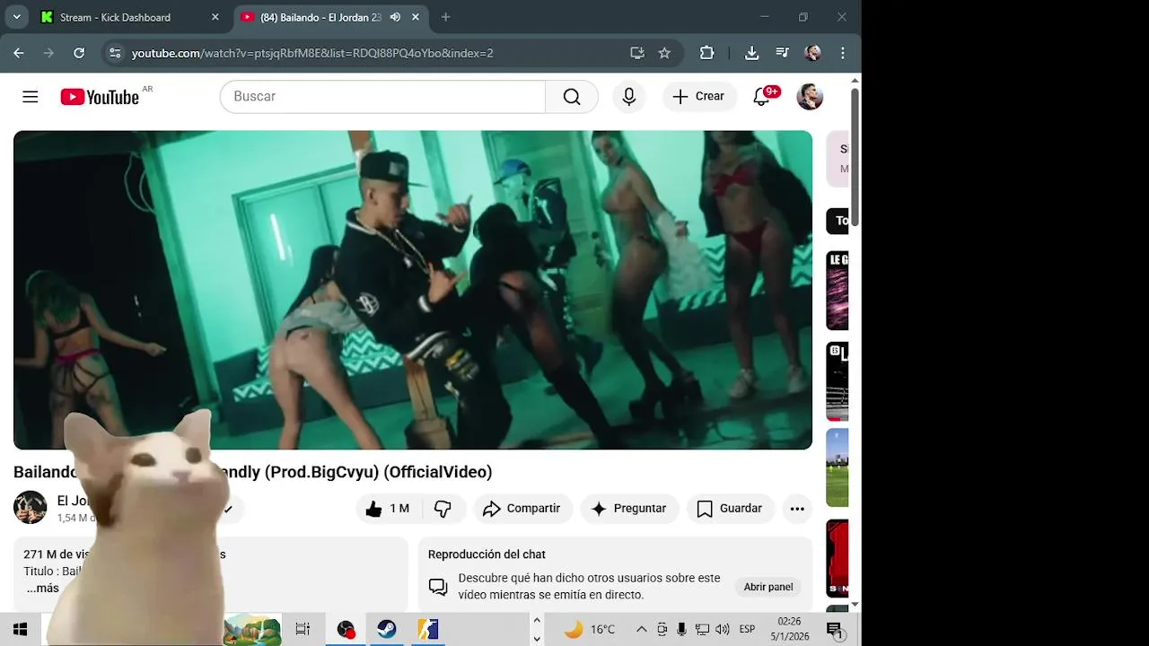
Task: Open Task View on the taskbar
Action: click(x=303, y=629)
